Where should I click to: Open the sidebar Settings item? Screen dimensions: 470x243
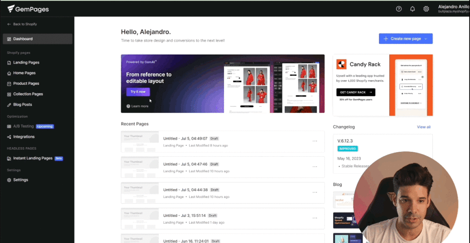[20, 180]
